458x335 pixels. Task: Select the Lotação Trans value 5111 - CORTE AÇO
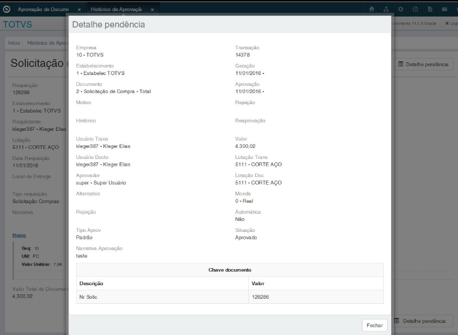[x=258, y=164]
